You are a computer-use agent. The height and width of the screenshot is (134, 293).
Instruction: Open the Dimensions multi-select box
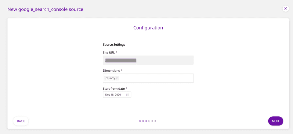click(156, 78)
